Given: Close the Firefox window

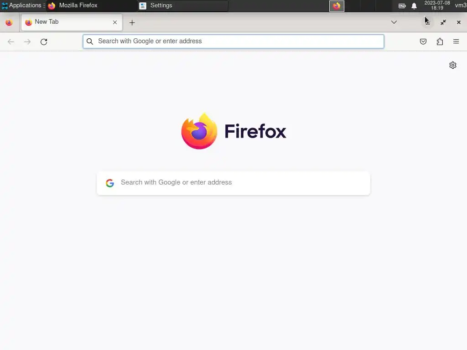Looking at the screenshot, I should 459,22.
